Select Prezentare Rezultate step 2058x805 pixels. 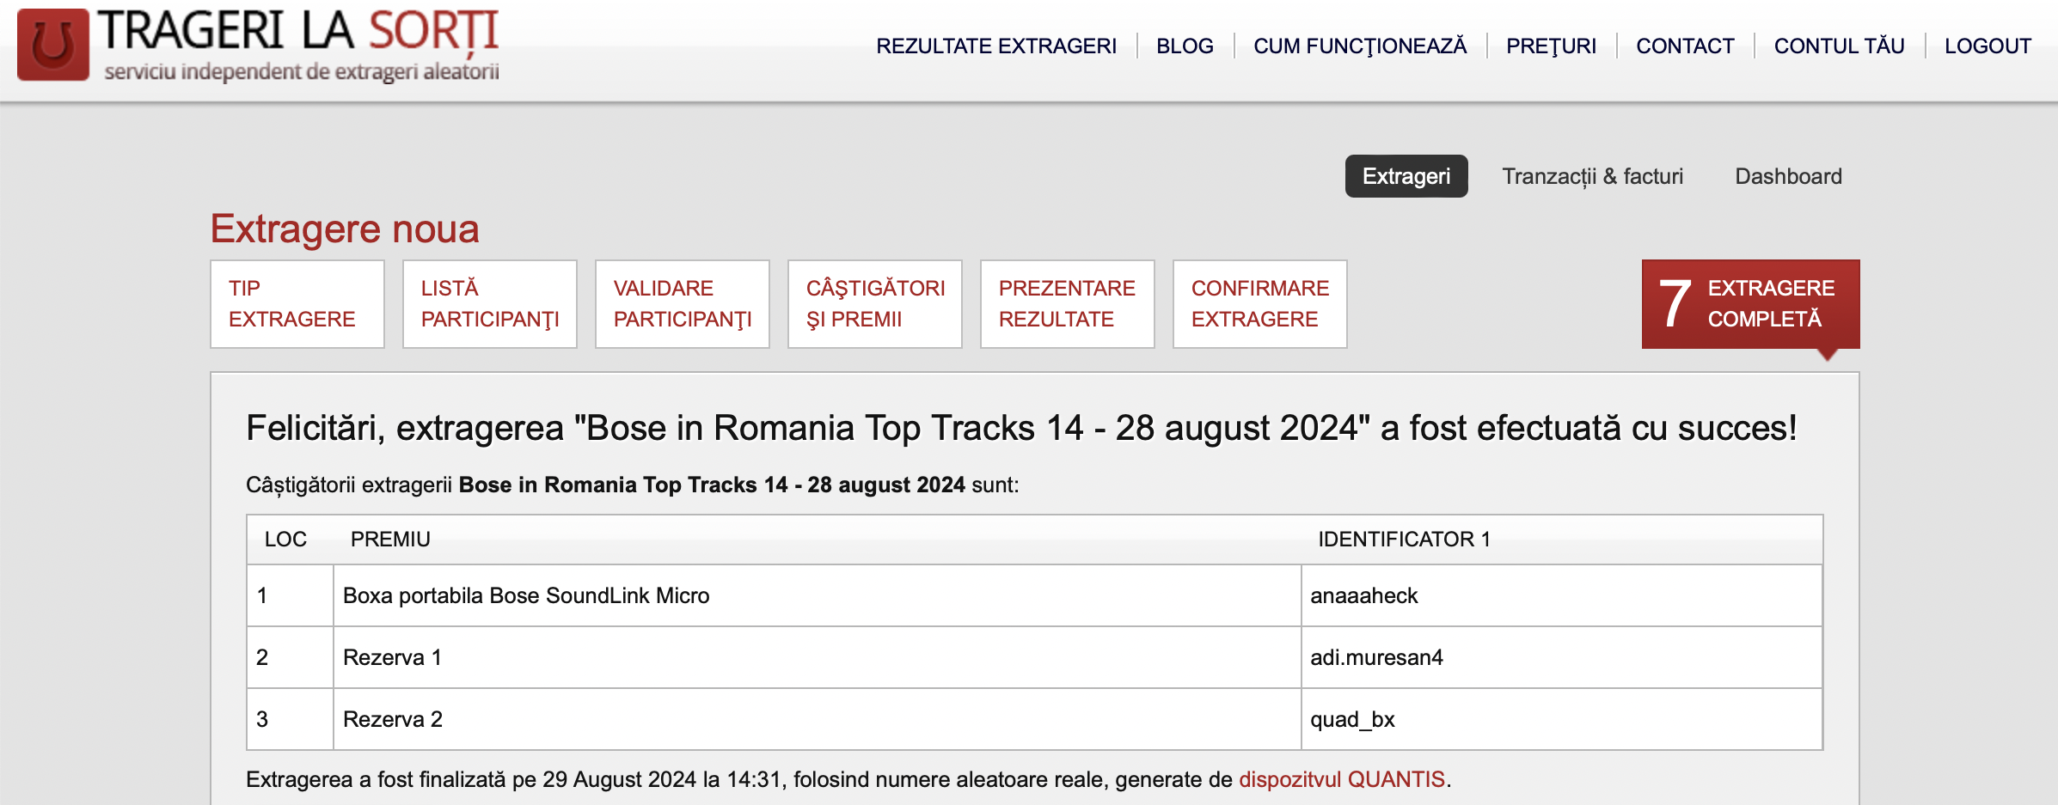click(1067, 304)
